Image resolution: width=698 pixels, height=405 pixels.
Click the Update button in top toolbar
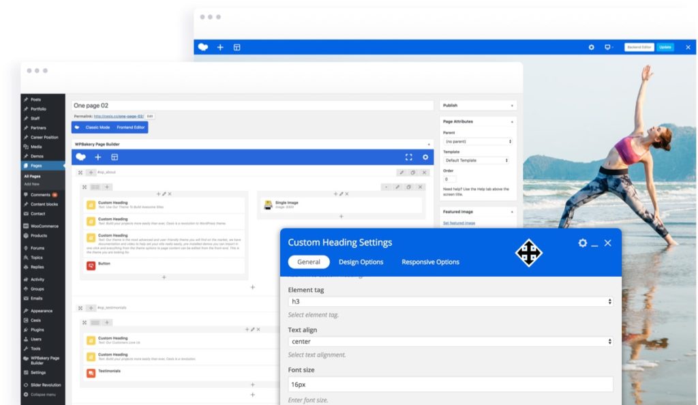click(x=665, y=47)
